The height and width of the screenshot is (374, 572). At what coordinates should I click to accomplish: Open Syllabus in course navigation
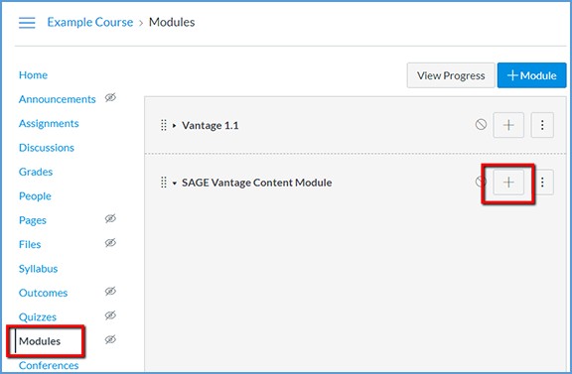coord(39,269)
